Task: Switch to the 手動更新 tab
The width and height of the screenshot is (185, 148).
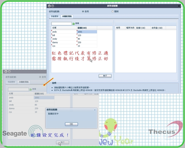Action: (55, 16)
